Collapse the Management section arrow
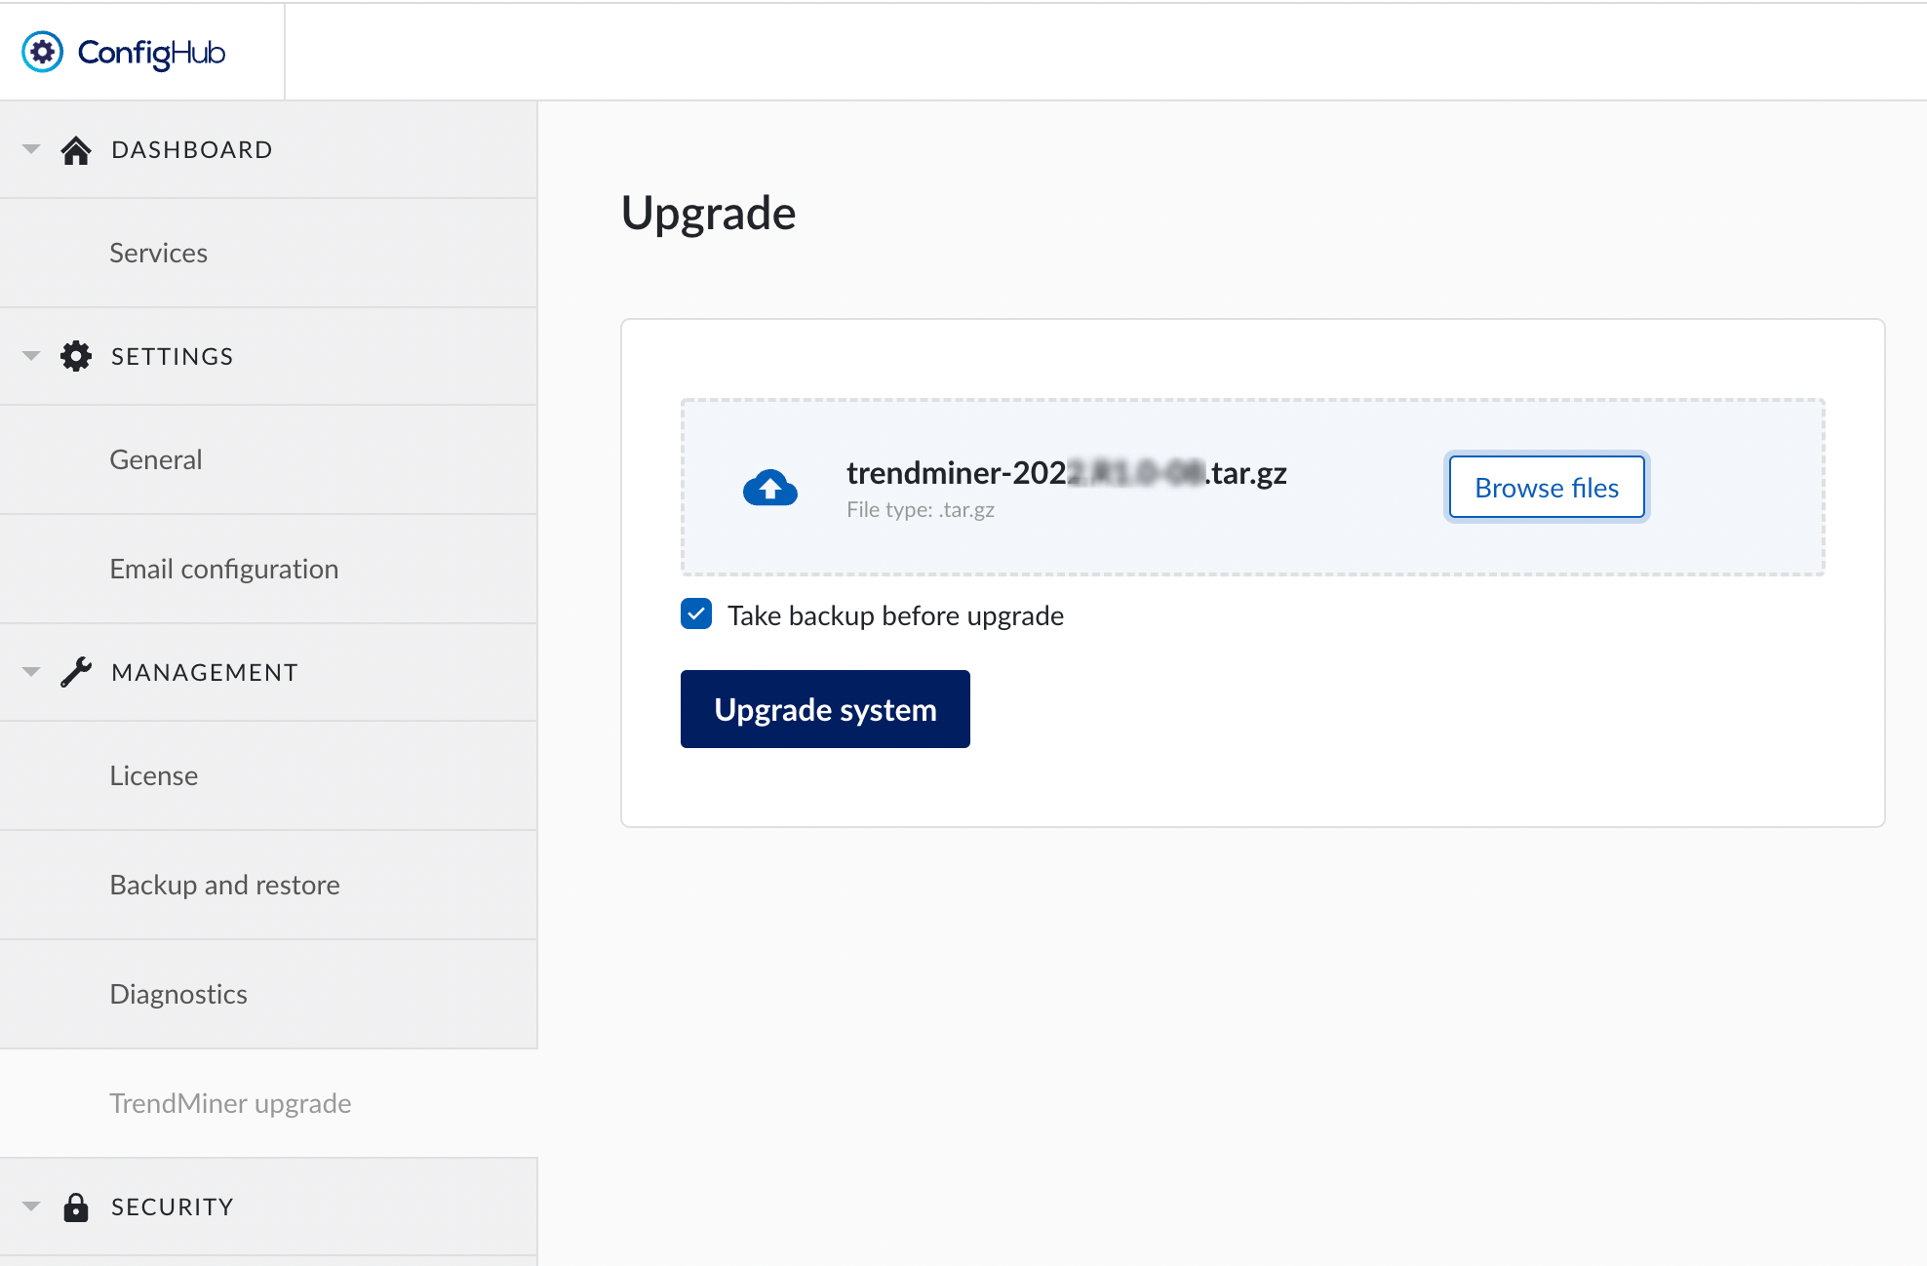The image size is (1927, 1266). (x=31, y=672)
